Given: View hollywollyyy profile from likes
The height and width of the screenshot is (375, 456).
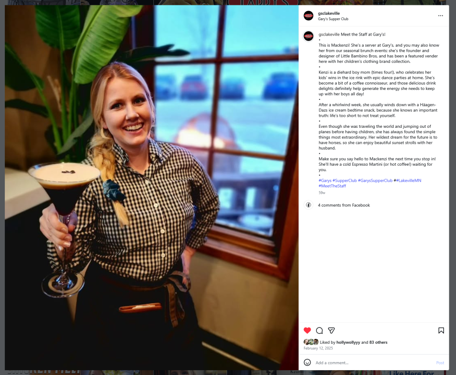Looking at the screenshot, I should [x=348, y=342].
